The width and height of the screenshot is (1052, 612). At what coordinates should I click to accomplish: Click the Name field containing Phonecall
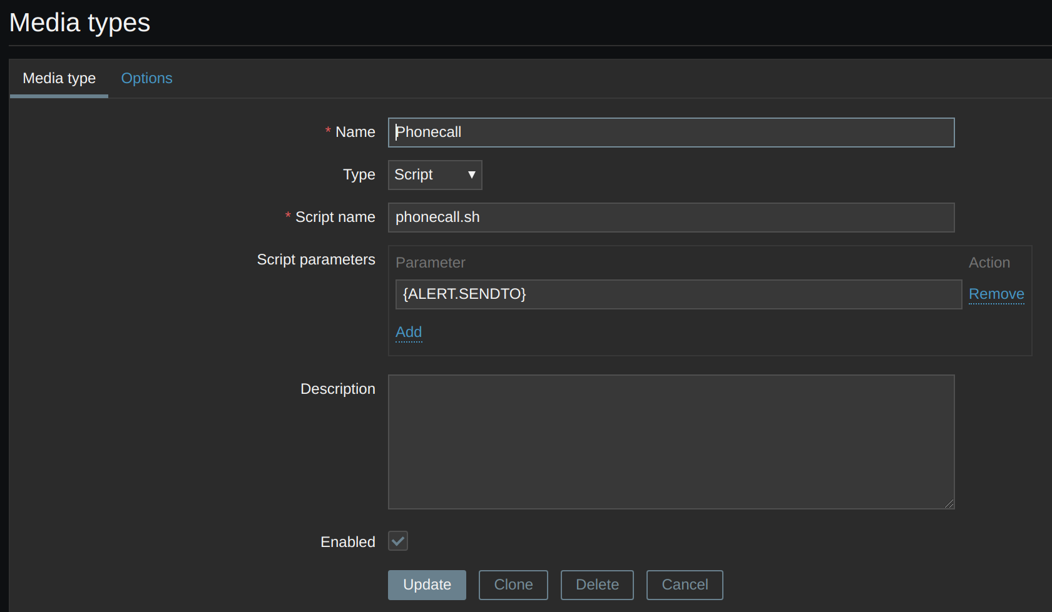pos(670,133)
